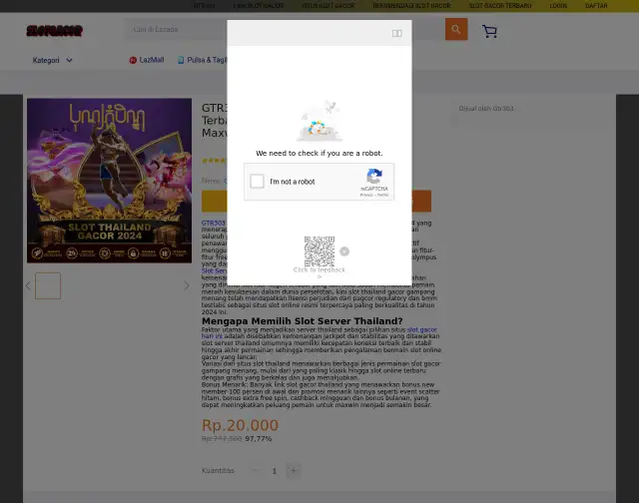Click the GTR303 link in the description
The height and width of the screenshot is (503, 639).
pos(213,223)
